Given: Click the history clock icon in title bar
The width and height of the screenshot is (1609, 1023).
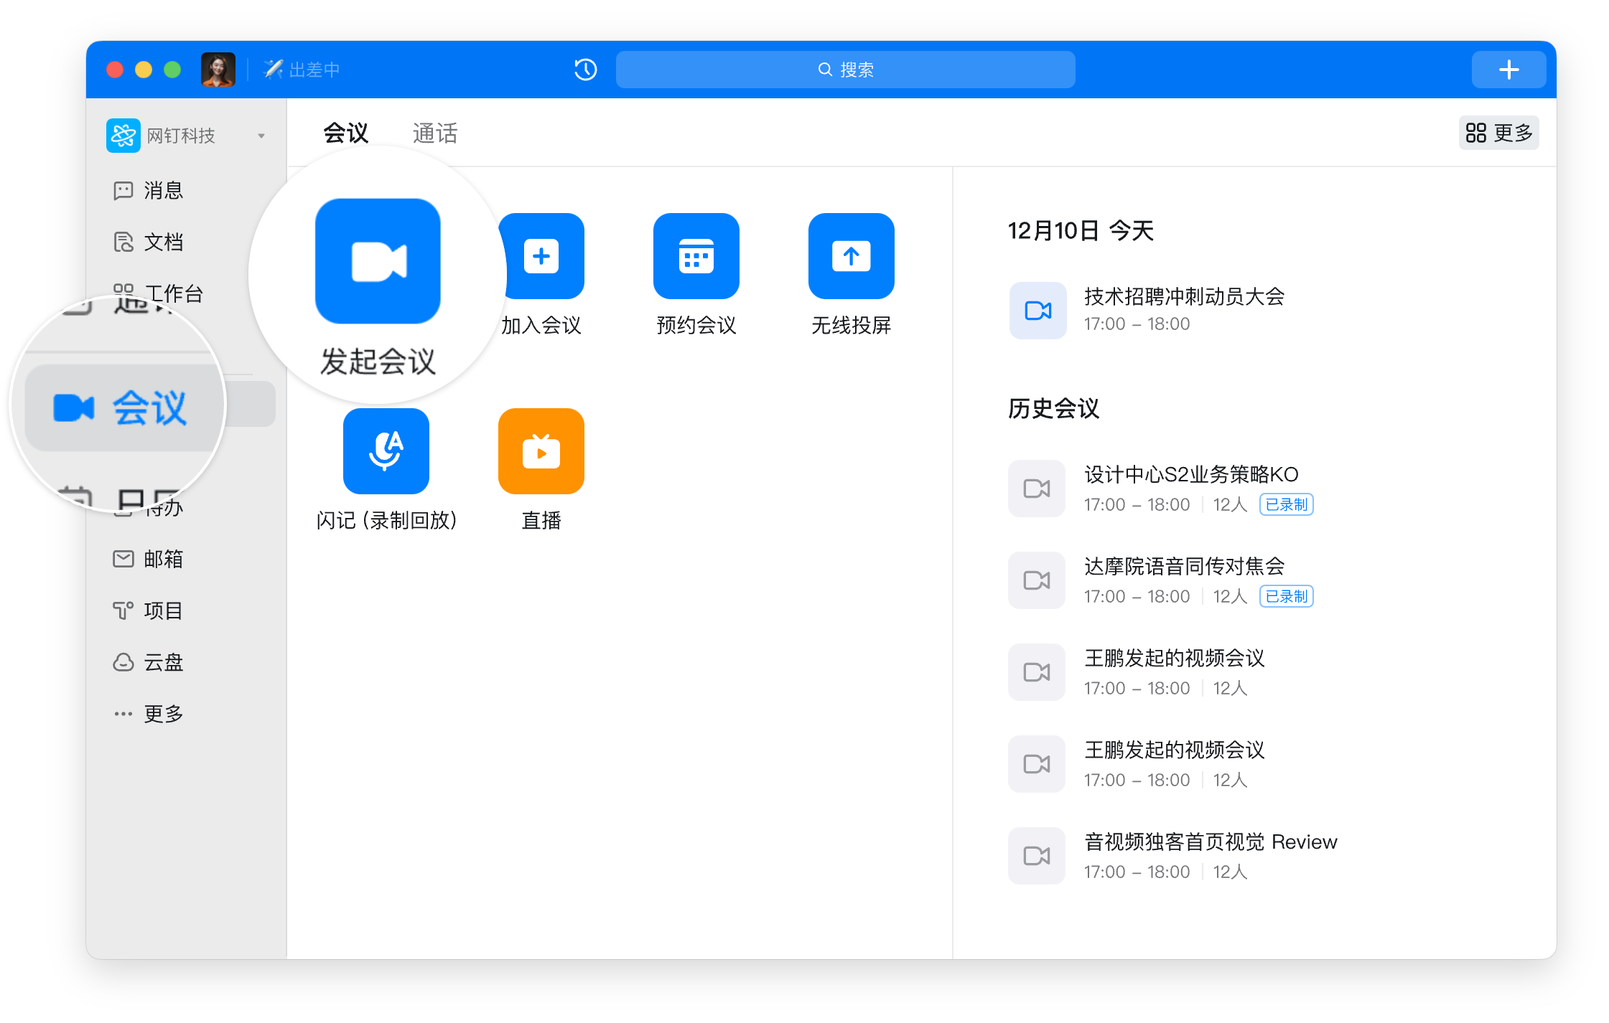Looking at the screenshot, I should 585,70.
